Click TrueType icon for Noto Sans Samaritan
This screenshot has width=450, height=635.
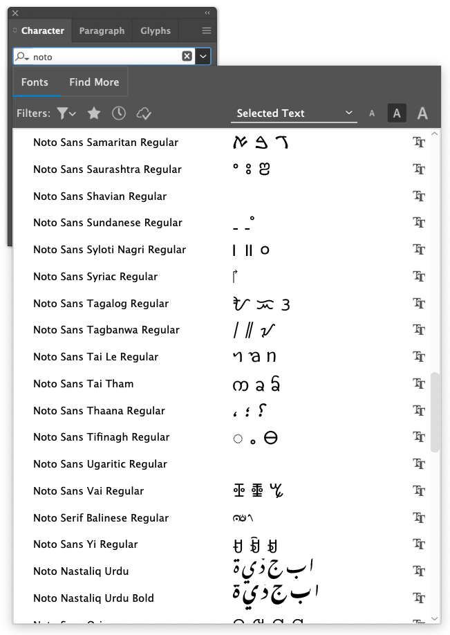[x=419, y=142]
